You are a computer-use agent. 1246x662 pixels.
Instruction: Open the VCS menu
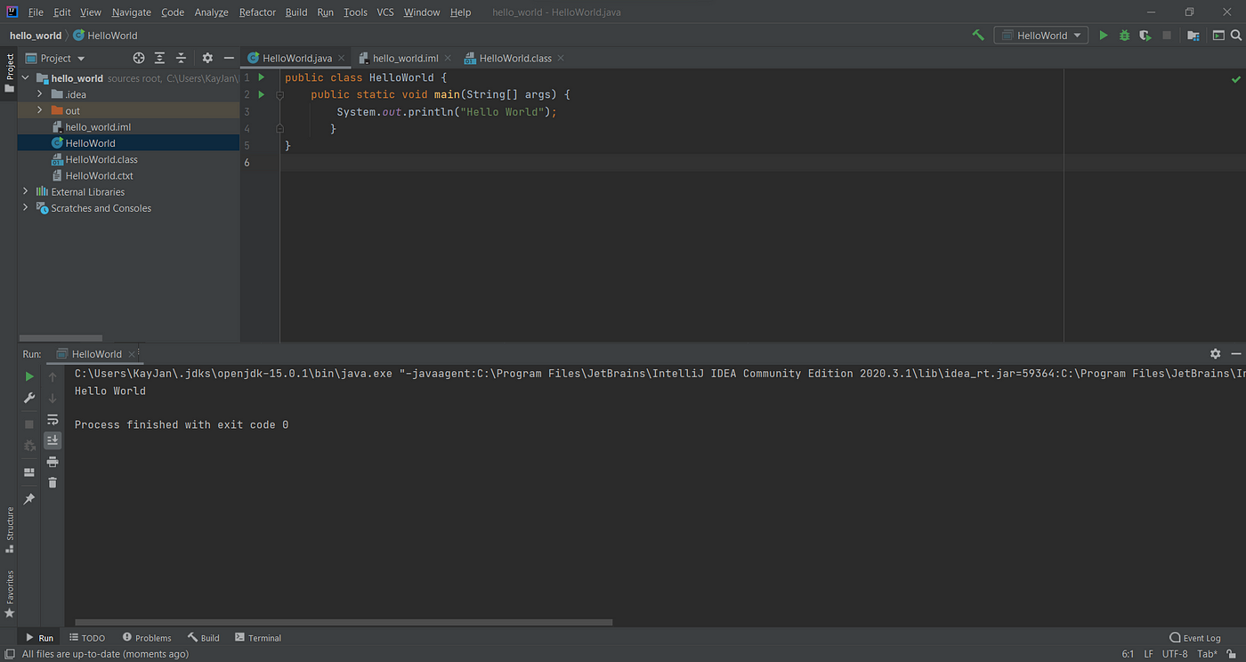385,12
